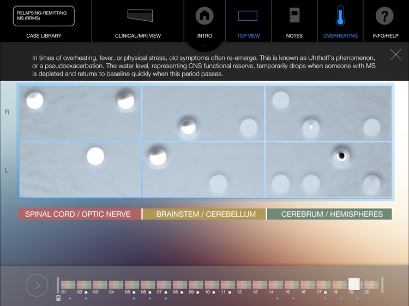Jump to timeline year 11

(228, 285)
